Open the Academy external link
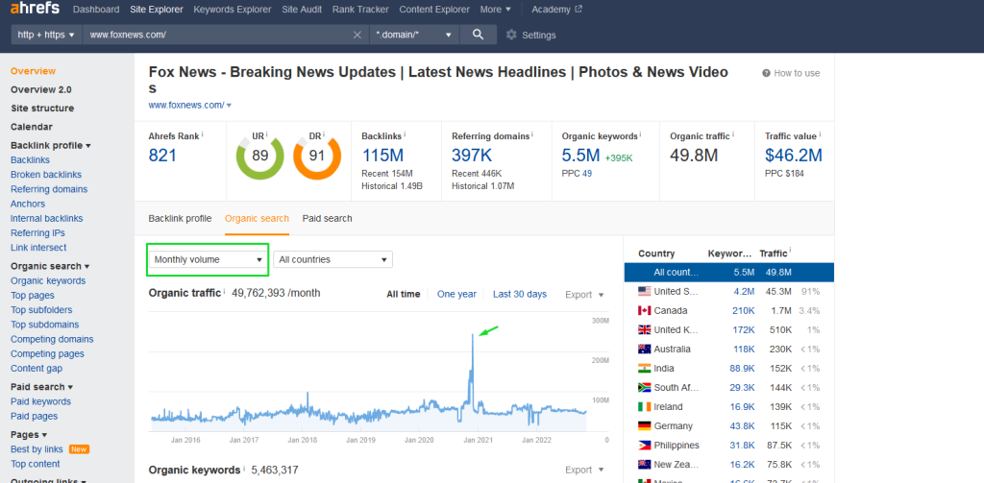 click(556, 10)
